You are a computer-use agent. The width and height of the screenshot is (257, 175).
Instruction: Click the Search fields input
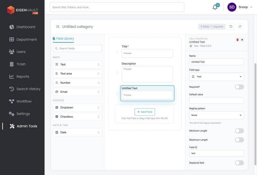coord(77,49)
